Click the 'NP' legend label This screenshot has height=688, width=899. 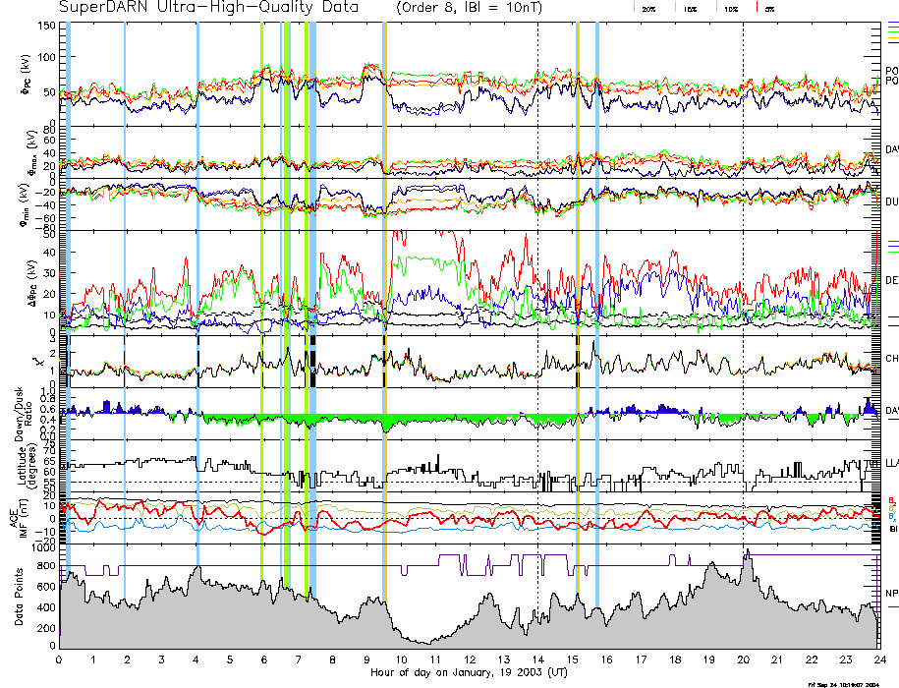[x=891, y=594]
